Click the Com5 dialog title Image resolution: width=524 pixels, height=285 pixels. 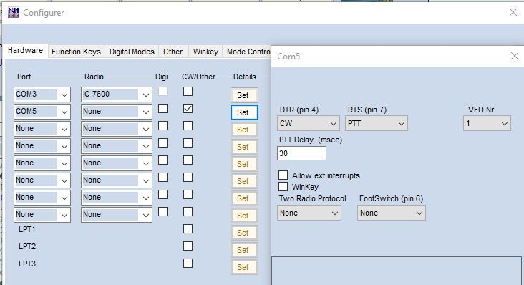click(x=288, y=57)
